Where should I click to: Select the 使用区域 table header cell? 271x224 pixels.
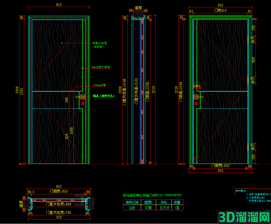132,202
